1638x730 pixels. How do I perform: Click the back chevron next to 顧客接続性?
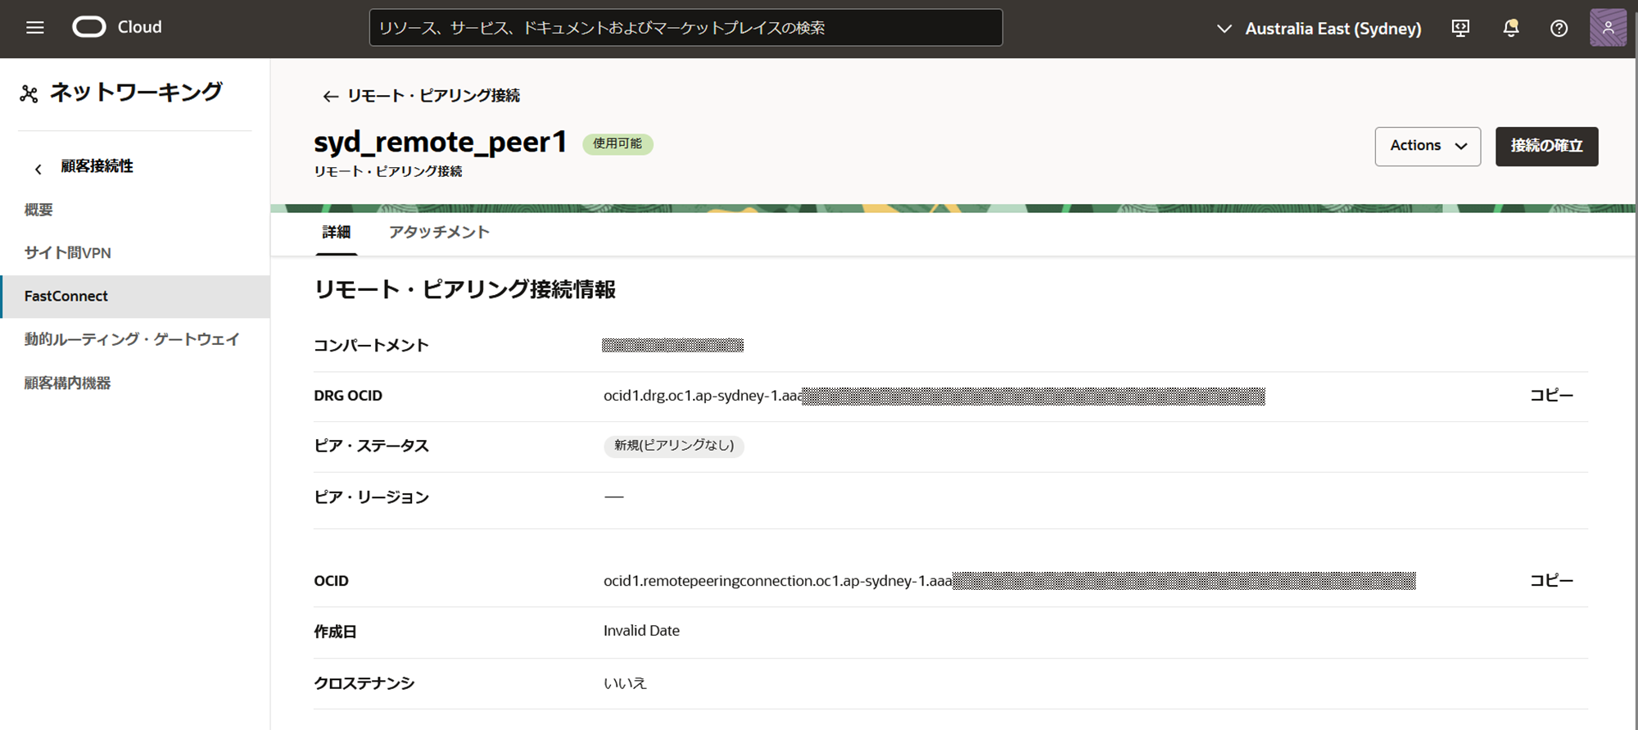(38, 169)
